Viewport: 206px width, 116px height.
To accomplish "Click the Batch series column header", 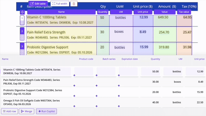I will coord(109,59).
